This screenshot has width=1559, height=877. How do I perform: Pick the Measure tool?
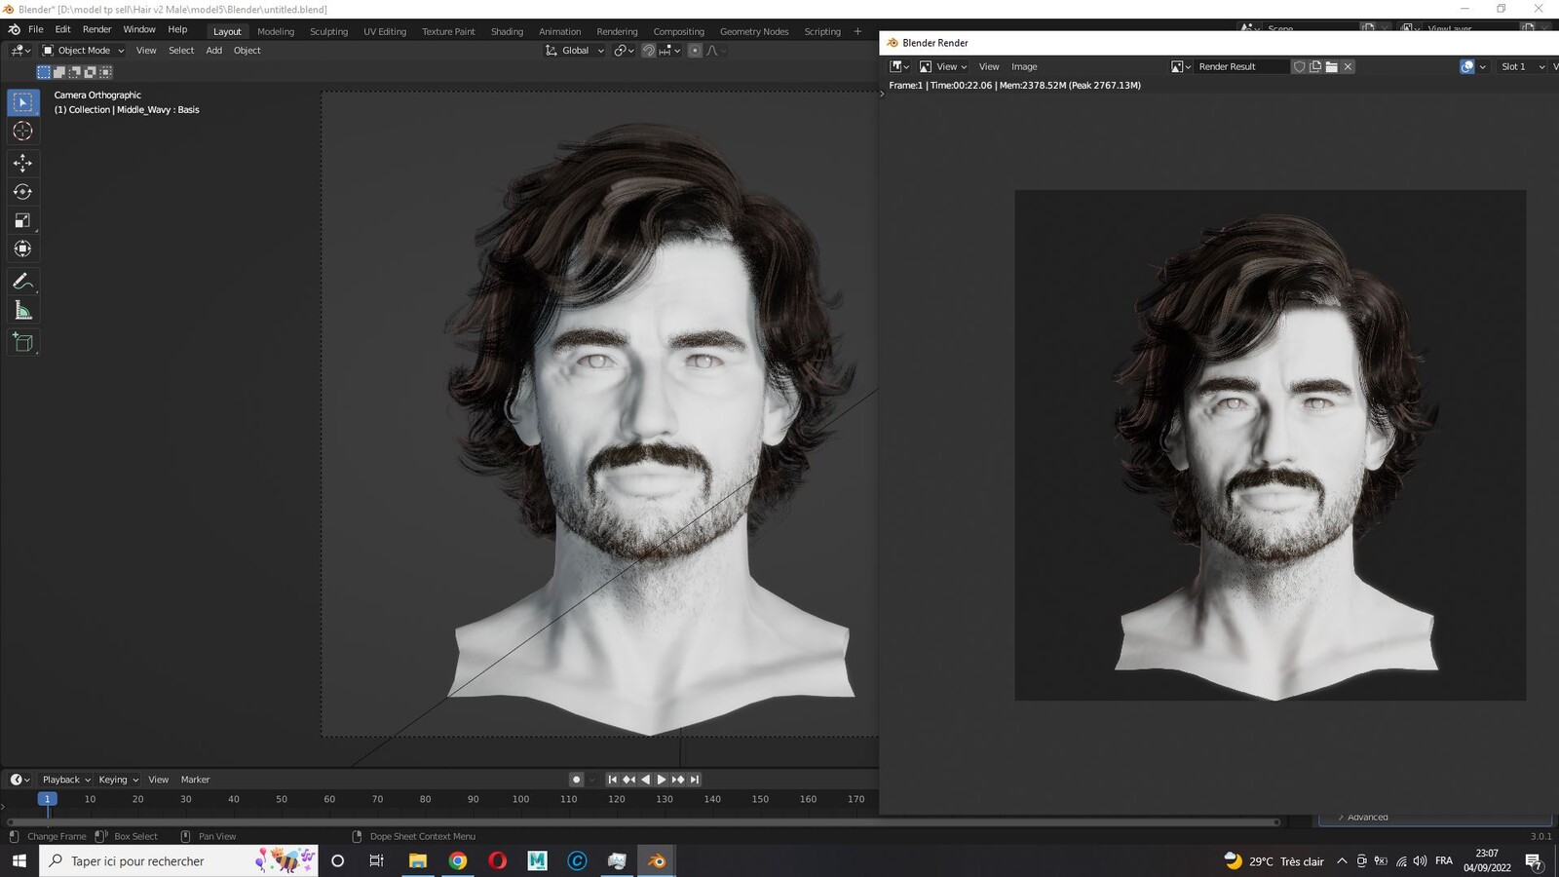click(22, 311)
